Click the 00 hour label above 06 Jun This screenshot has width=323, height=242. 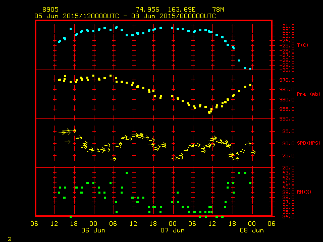click(x=93, y=224)
